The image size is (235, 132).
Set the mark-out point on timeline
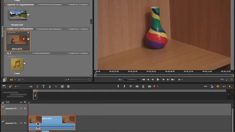point(124,87)
